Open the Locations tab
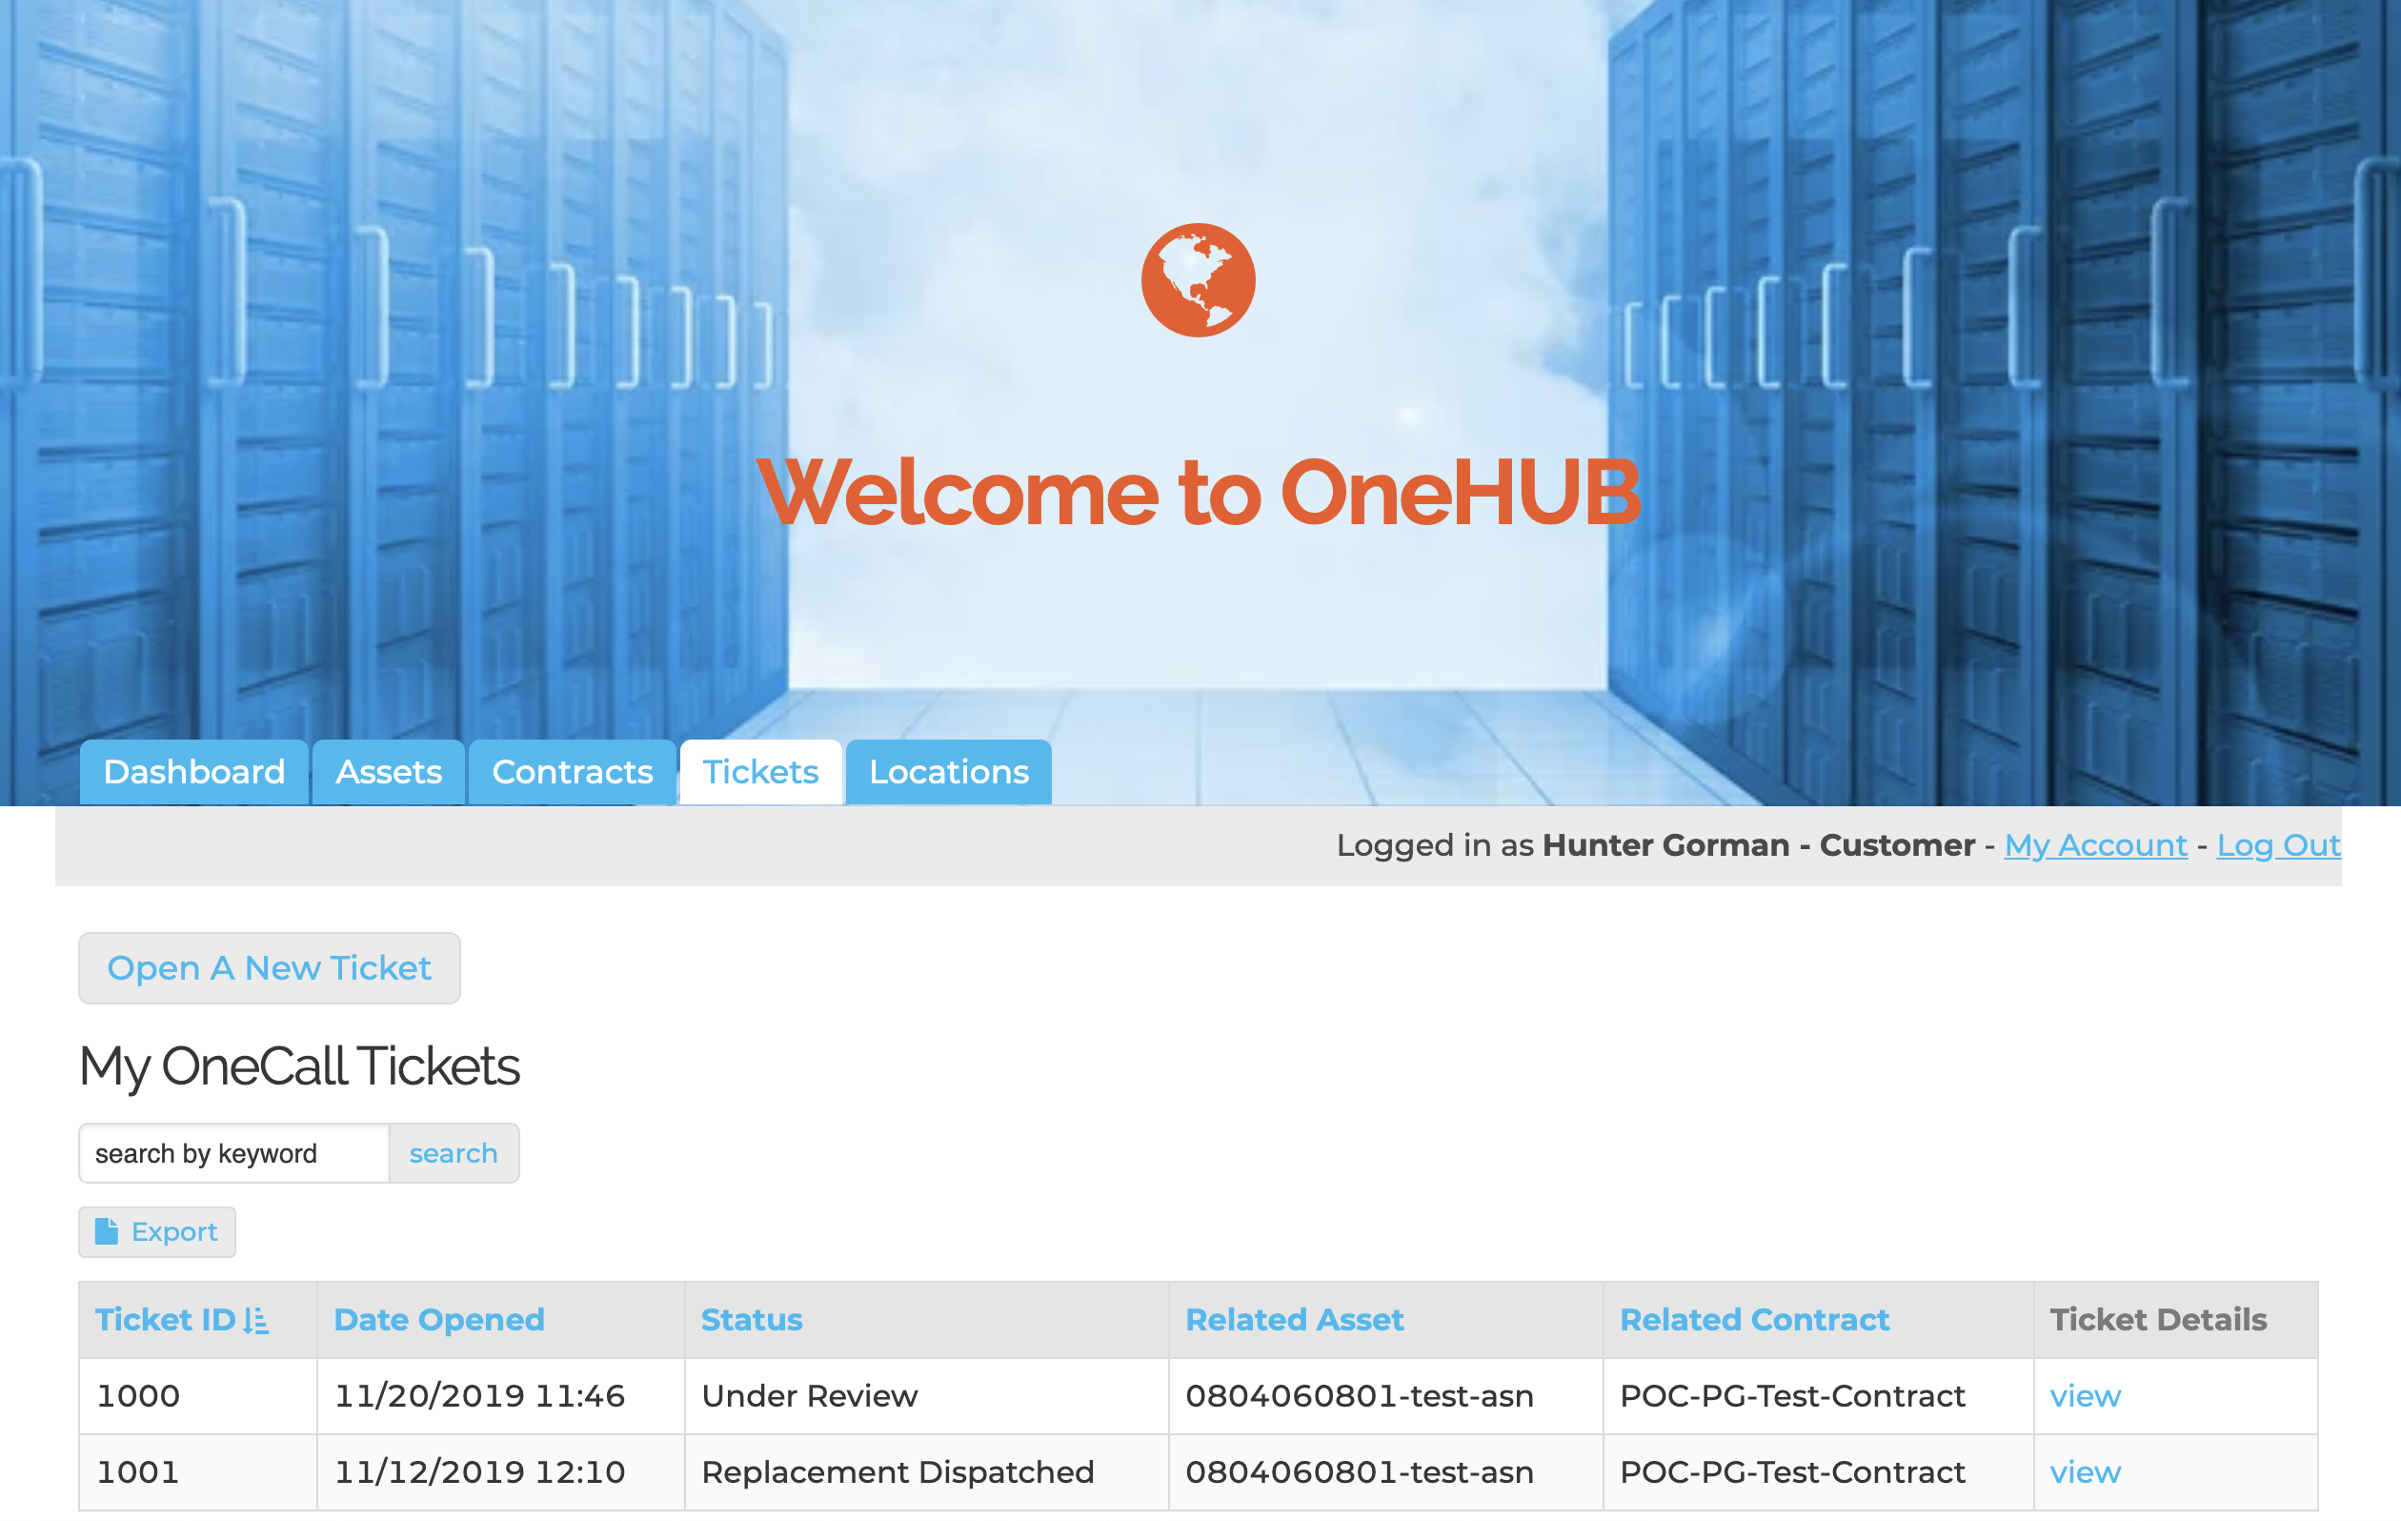The width and height of the screenshot is (2401, 1521). pos(948,771)
